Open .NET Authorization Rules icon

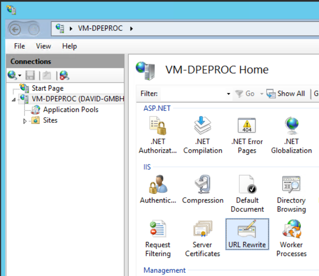click(157, 135)
